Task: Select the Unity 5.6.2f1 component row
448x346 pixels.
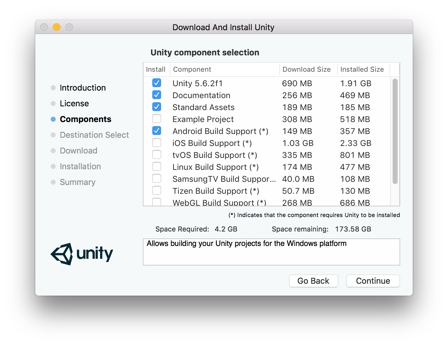Action: pos(267,83)
